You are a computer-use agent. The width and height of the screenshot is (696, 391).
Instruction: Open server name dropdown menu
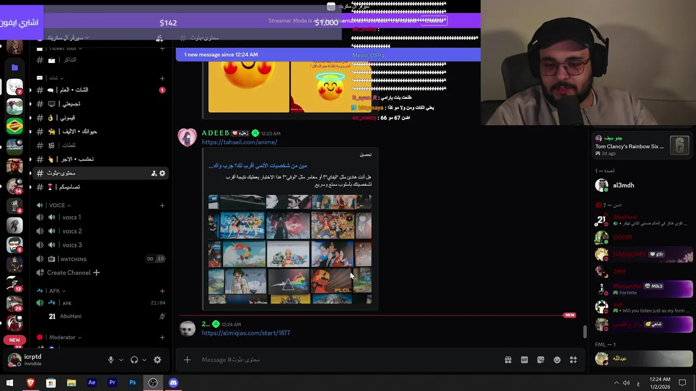(x=69, y=38)
